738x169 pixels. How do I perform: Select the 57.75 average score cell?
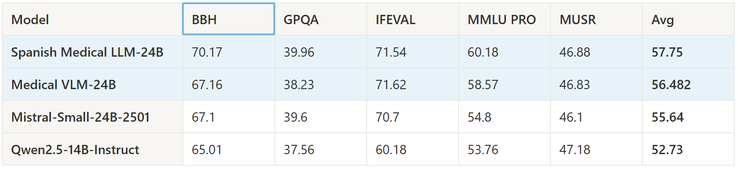click(688, 52)
